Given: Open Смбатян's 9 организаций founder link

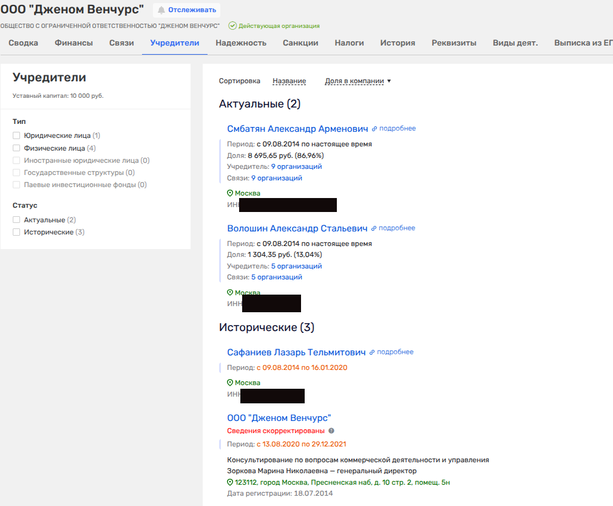Looking at the screenshot, I should pos(296,166).
